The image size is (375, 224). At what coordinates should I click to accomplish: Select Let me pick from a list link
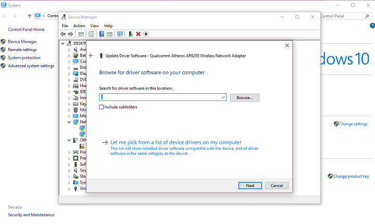(x=176, y=142)
